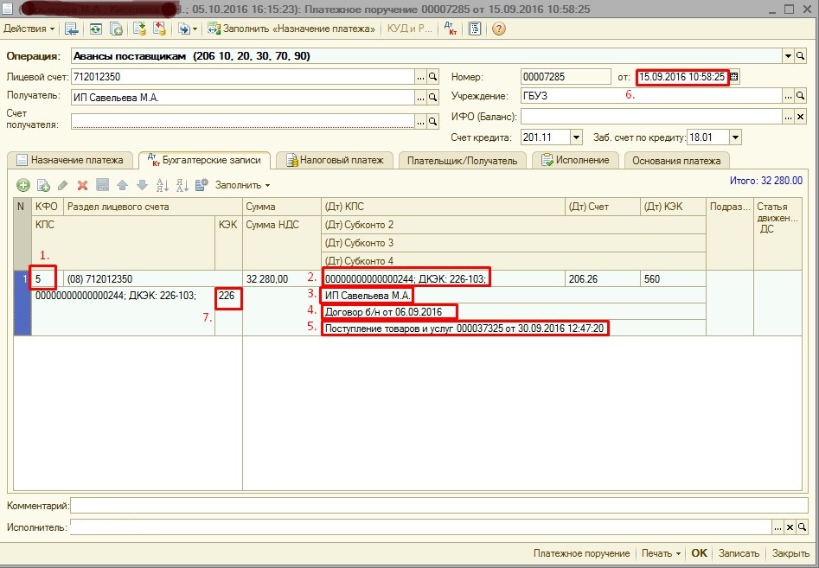Click the Записать button
The height and width of the screenshot is (568, 819).
click(x=739, y=553)
